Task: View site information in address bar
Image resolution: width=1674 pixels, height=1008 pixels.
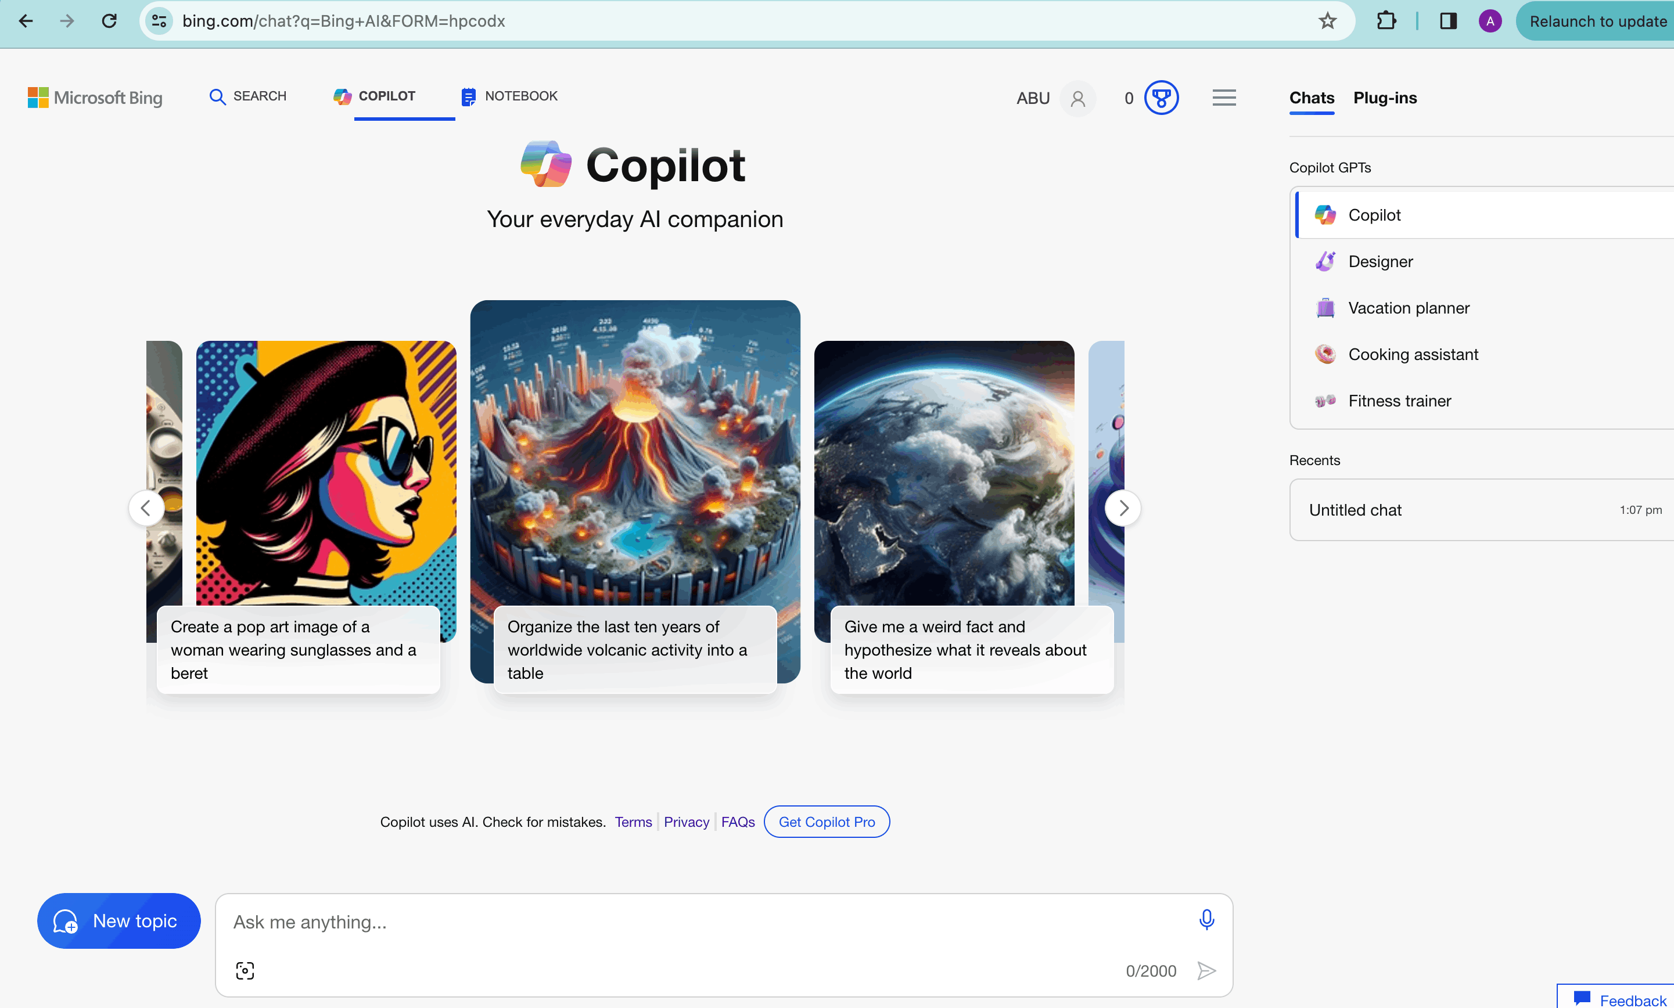Action: click(159, 21)
